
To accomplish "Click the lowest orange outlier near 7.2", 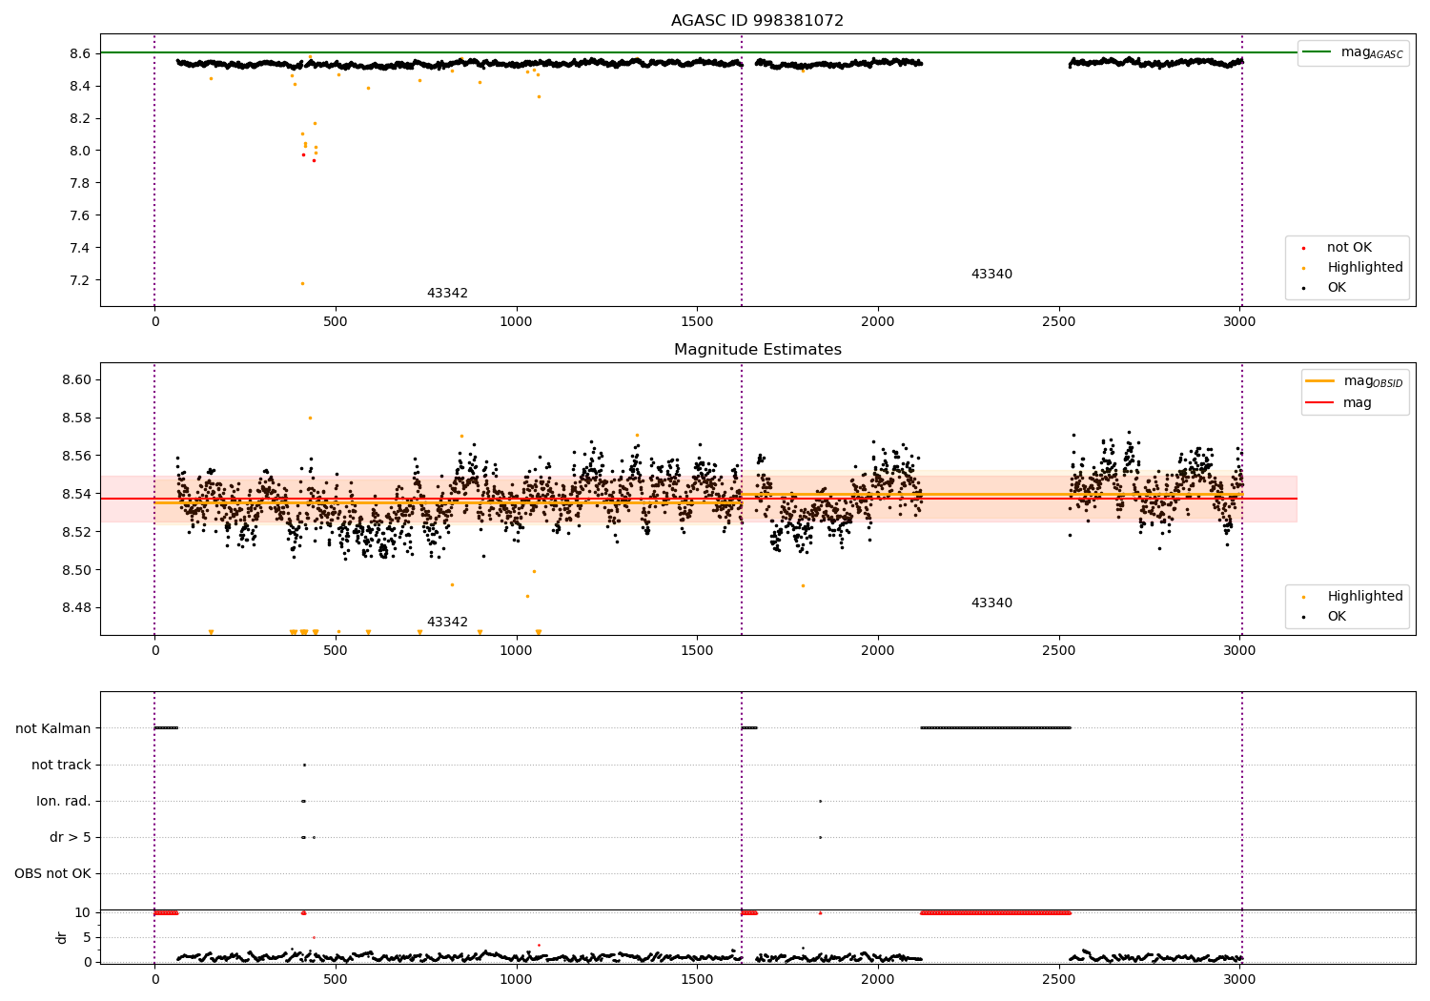I will pyautogui.click(x=302, y=283).
